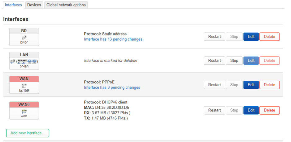
Task: Restart the BR interface
Action: tap(214, 37)
